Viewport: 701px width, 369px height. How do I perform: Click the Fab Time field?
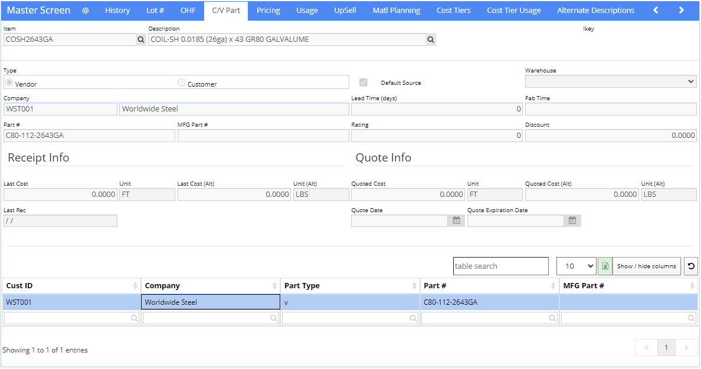[x=611, y=109]
